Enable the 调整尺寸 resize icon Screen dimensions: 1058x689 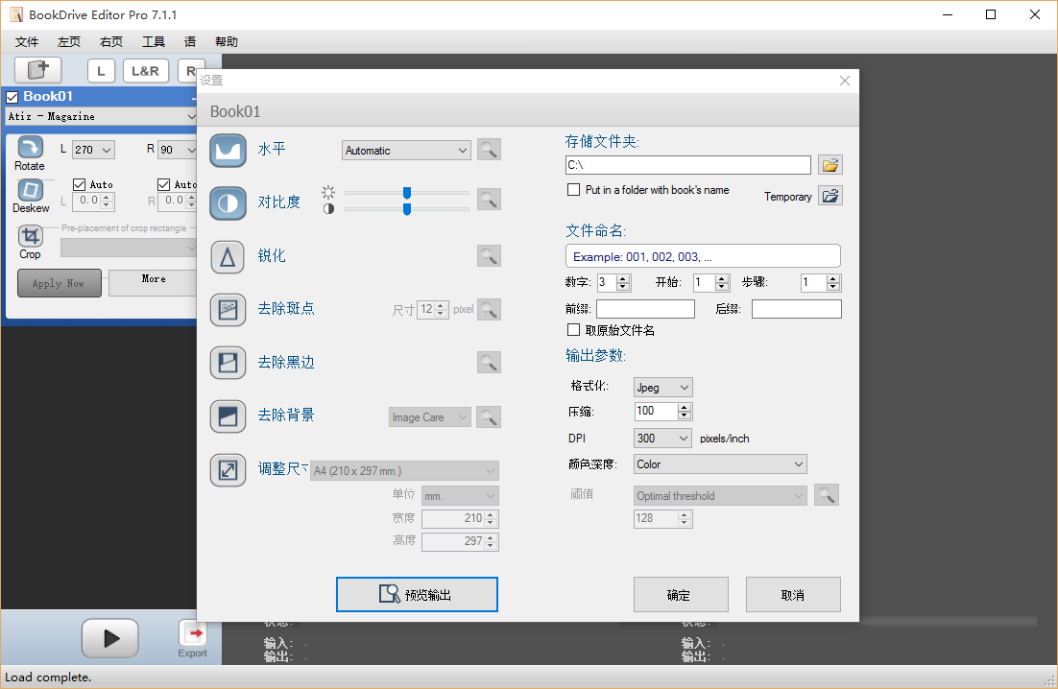(228, 470)
